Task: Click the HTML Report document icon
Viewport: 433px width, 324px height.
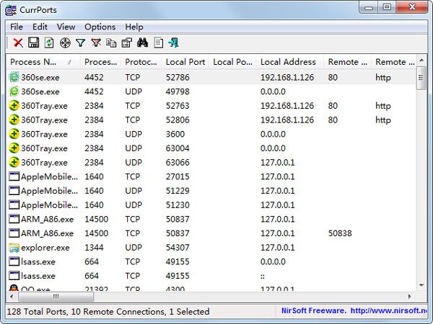Action: [x=159, y=42]
